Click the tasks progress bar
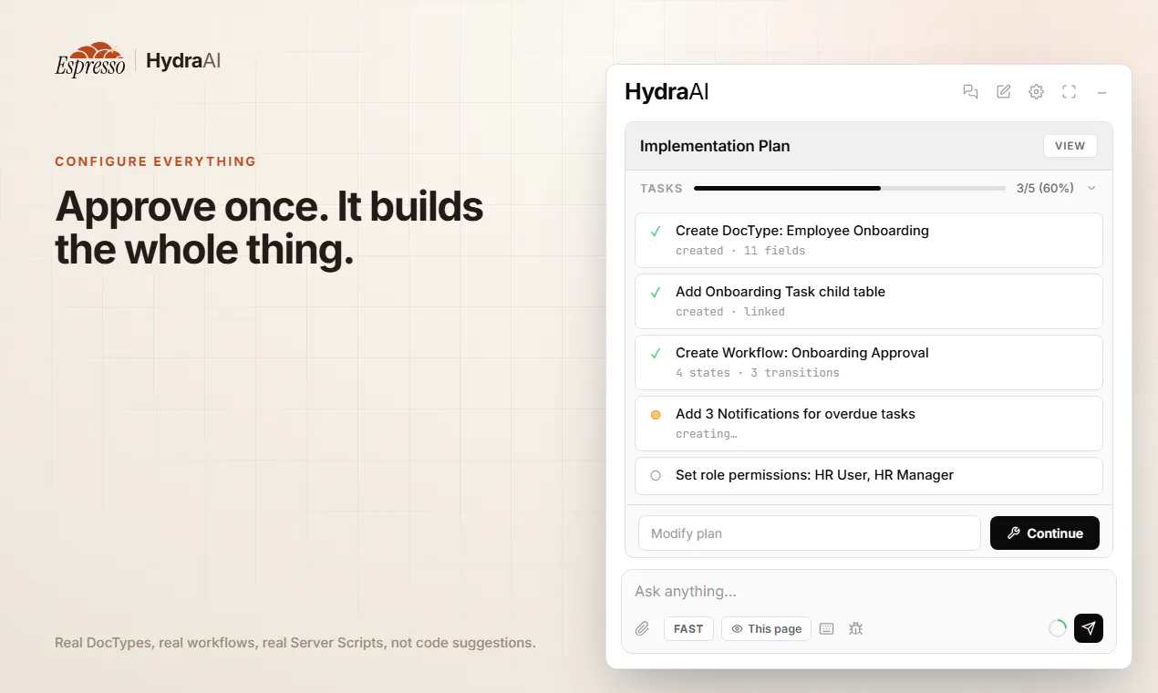 pyautogui.click(x=850, y=188)
